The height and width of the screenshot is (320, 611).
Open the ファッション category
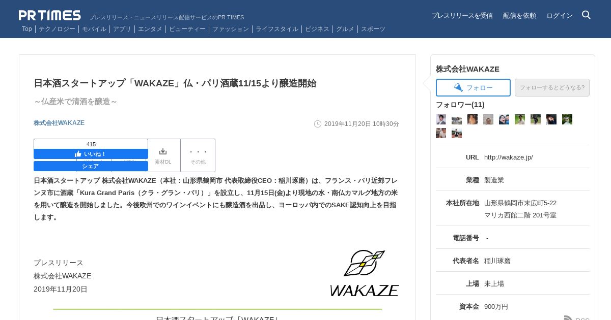click(231, 29)
